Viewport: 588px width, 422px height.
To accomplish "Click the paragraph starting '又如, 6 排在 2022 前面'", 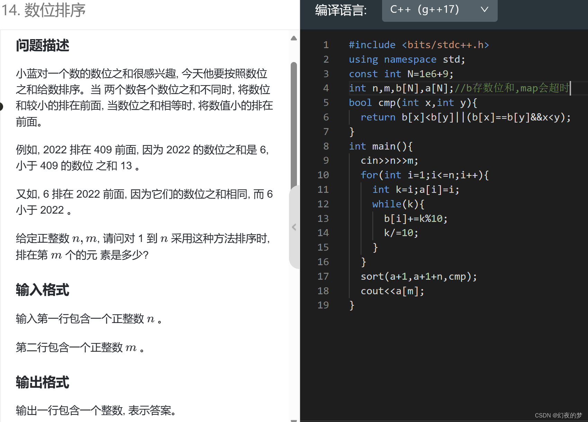I will (x=144, y=202).
